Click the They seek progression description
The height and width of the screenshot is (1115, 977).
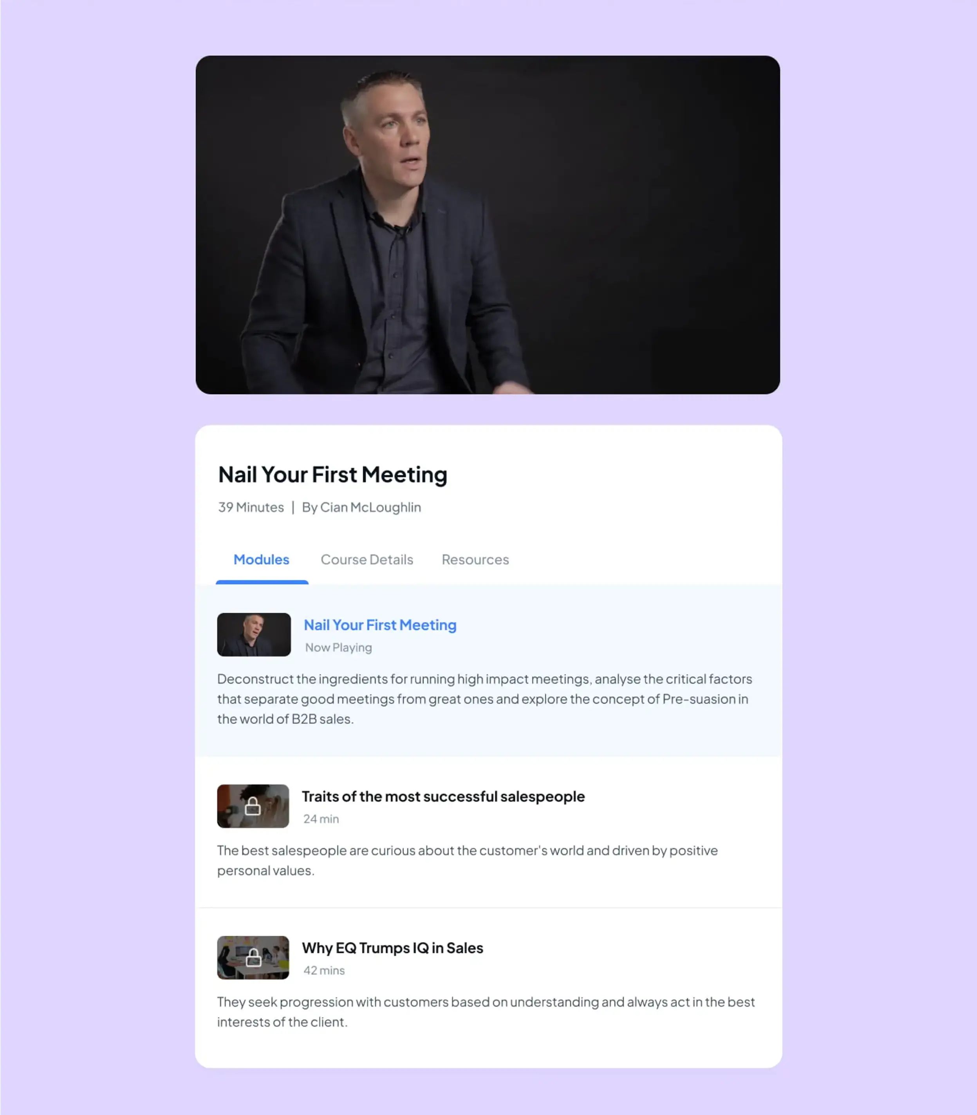pyautogui.click(x=486, y=1012)
